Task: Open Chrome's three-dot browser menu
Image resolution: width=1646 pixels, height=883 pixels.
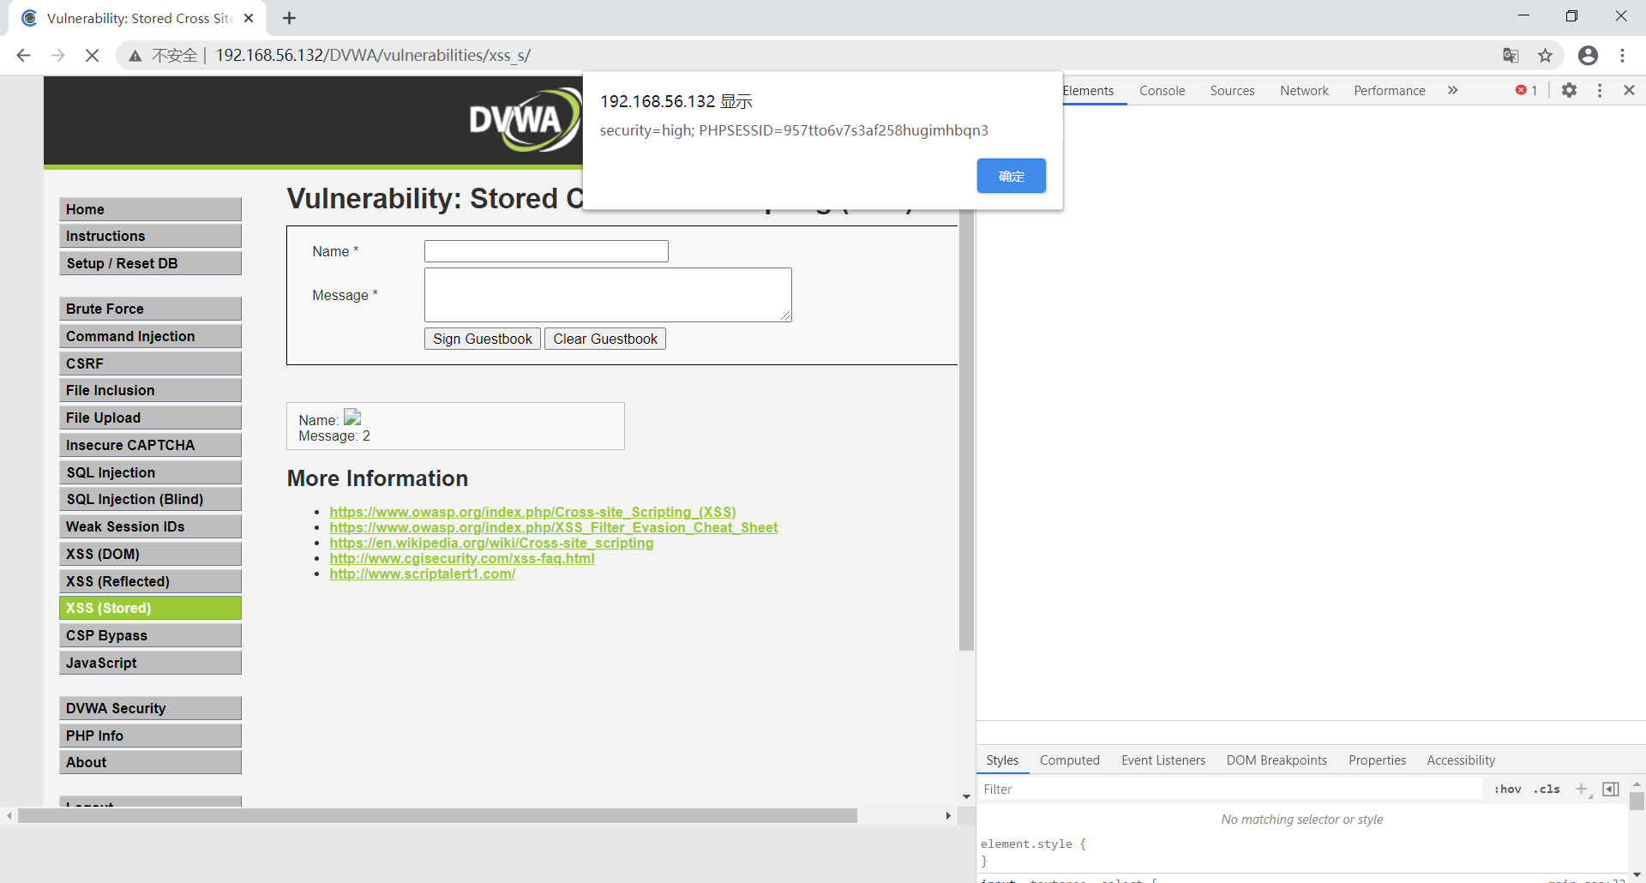Action: (1622, 56)
